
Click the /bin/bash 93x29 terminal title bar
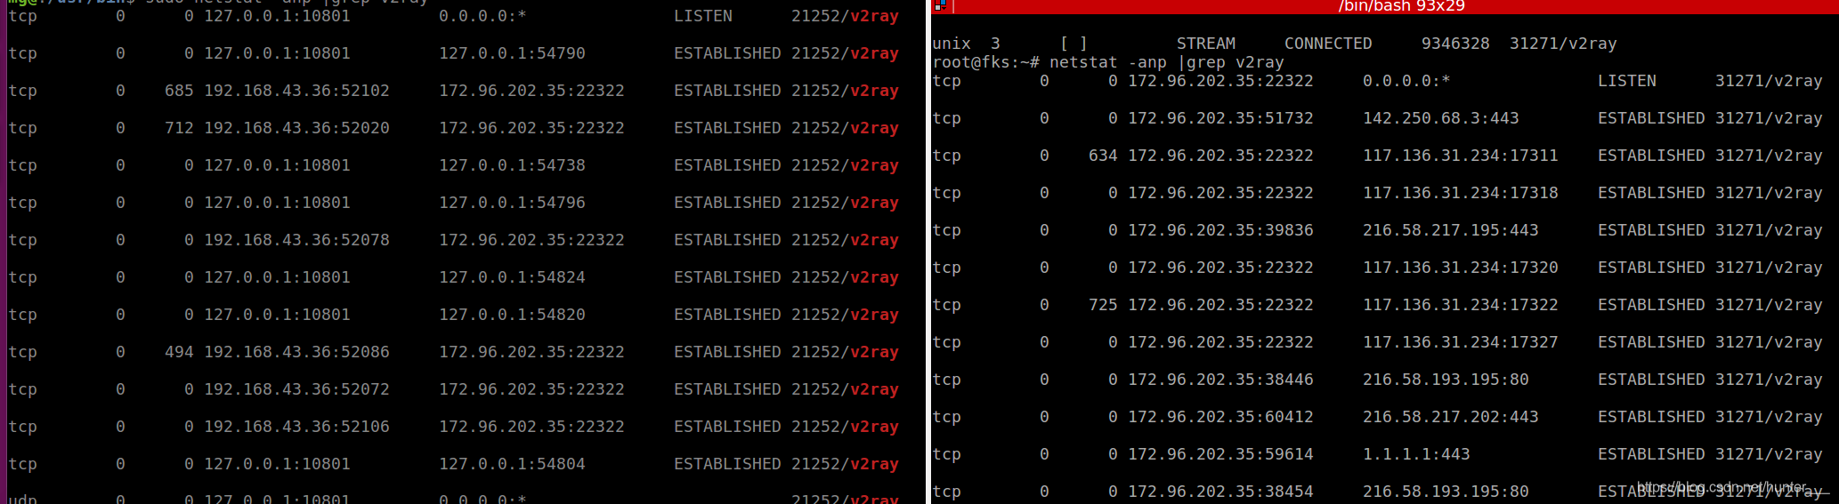tap(1385, 6)
